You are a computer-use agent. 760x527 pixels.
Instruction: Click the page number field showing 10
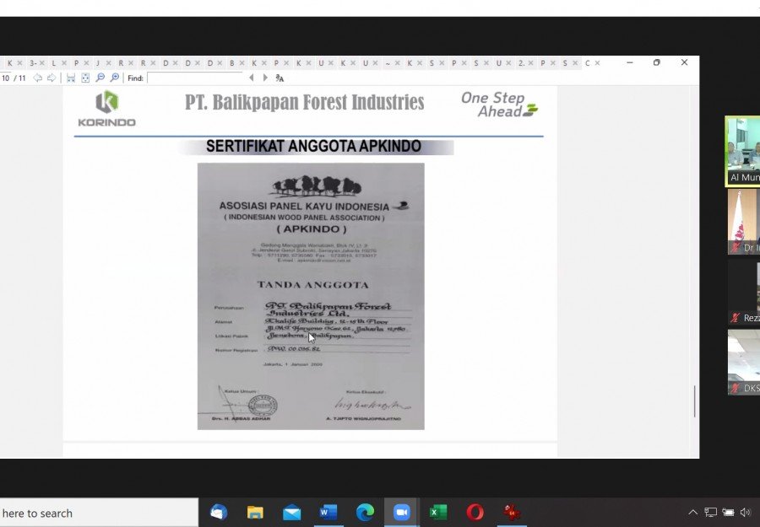(6, 78)
